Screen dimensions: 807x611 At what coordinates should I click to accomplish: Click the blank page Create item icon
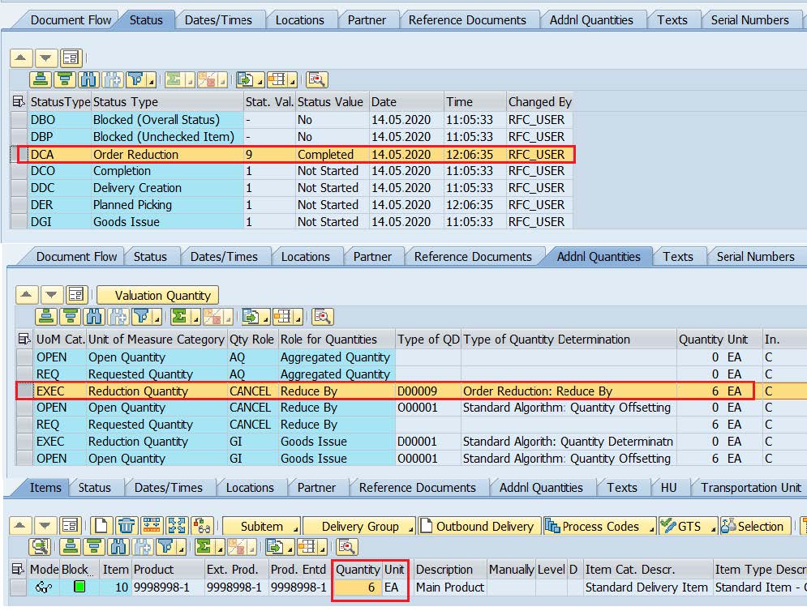[x=101, y=526]
